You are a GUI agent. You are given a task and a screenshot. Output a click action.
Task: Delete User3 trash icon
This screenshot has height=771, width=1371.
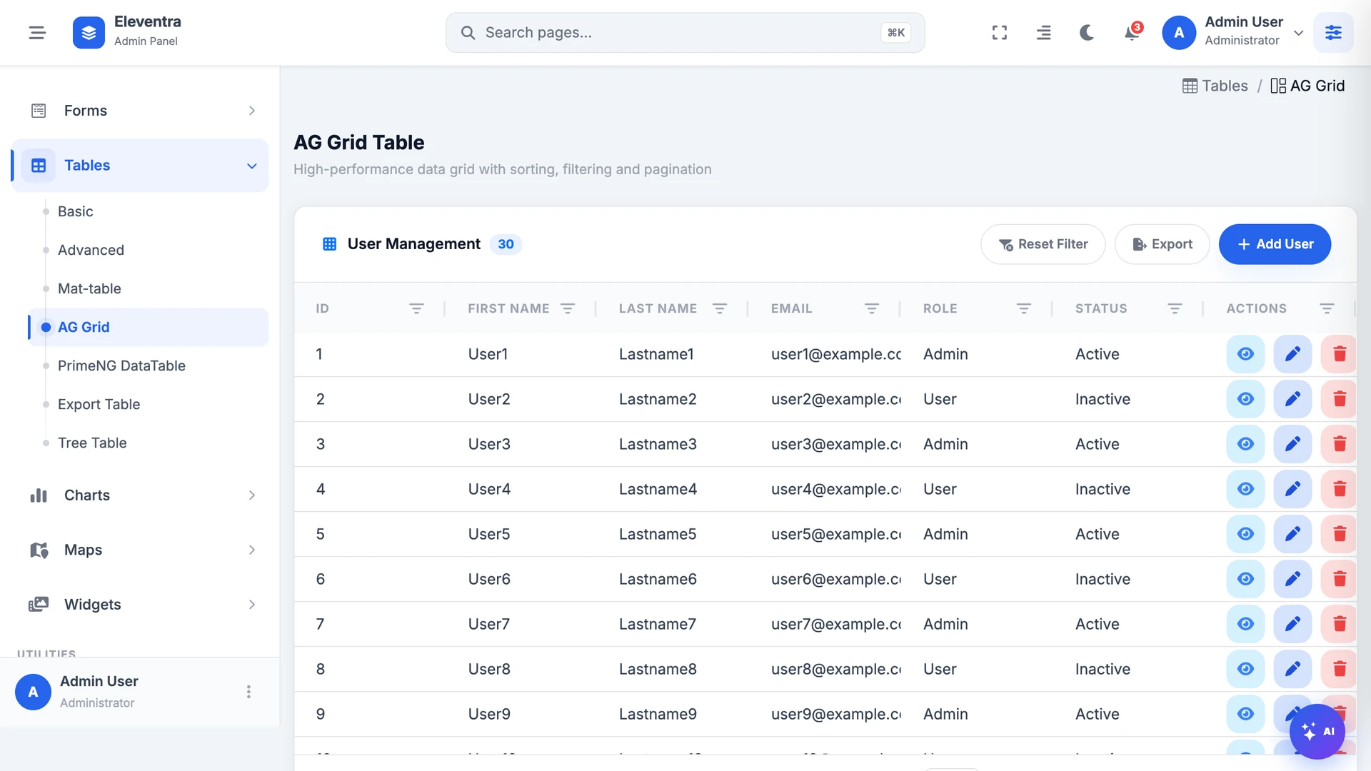[1339, 444]
